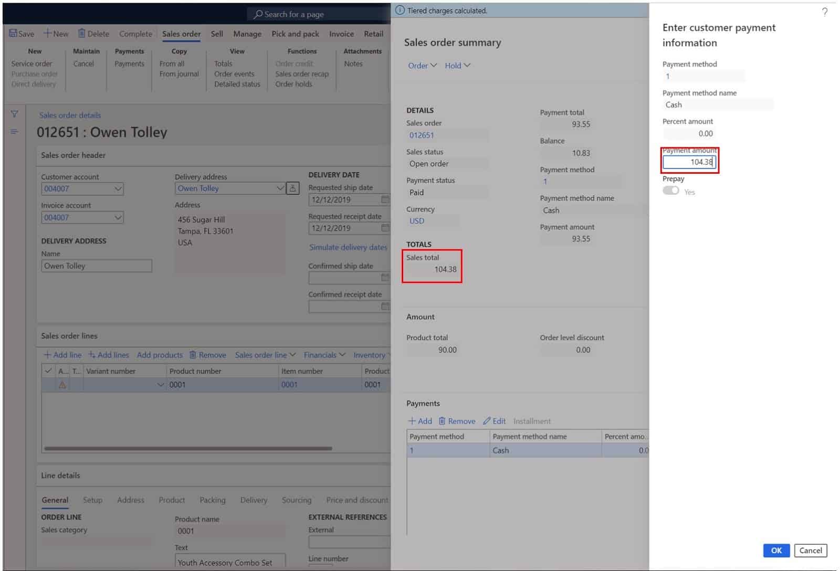Expand the Customer account dropdown

[118, 188]
